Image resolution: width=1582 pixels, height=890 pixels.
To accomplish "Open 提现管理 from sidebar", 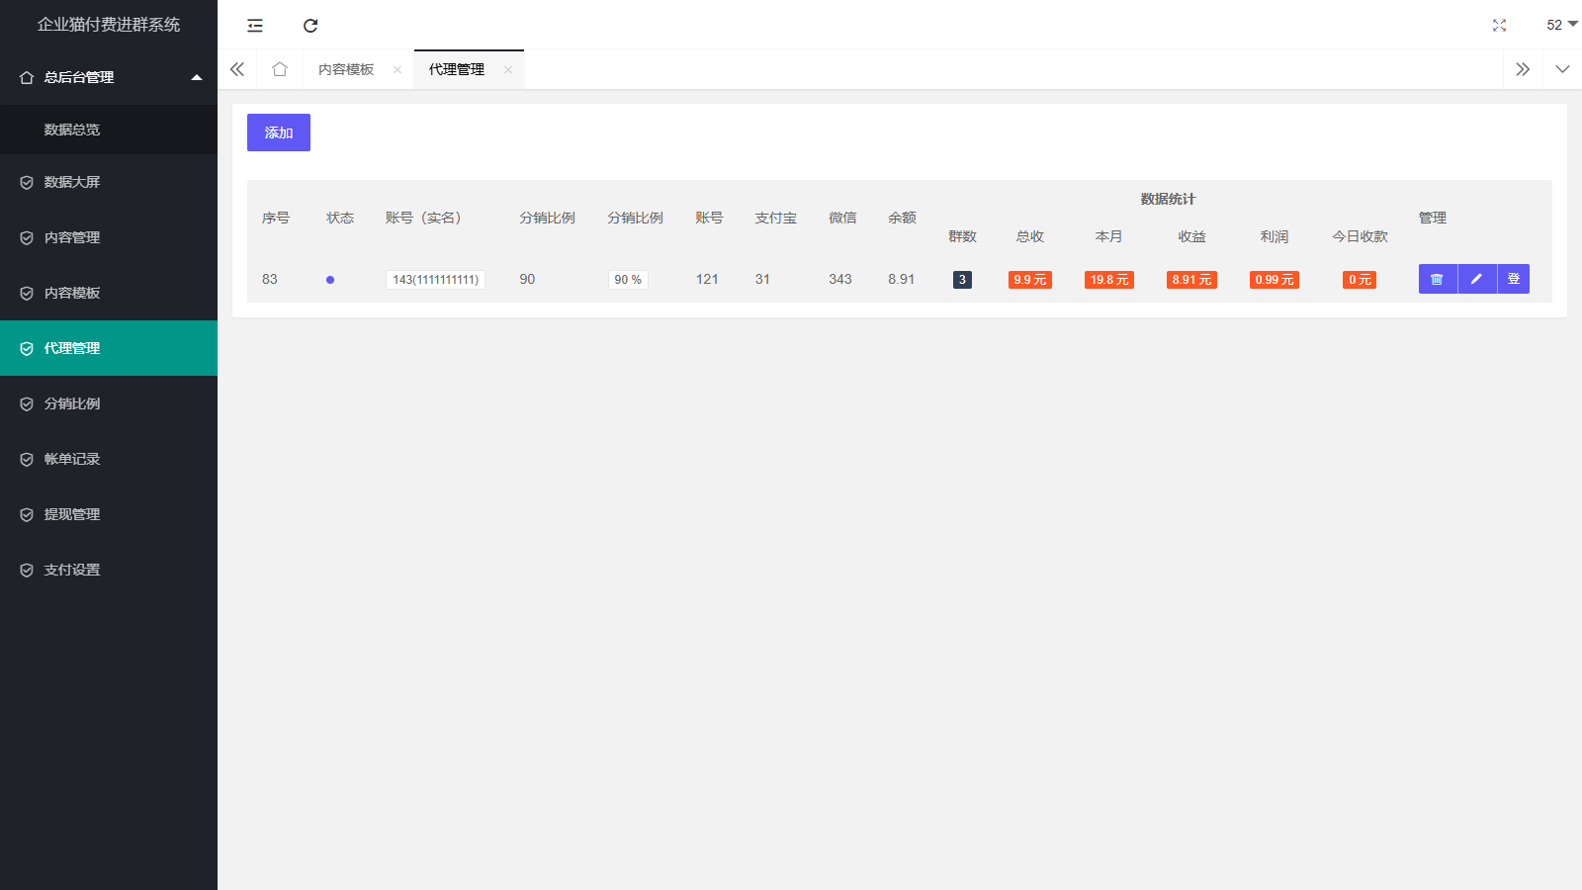I will [72, 514].
